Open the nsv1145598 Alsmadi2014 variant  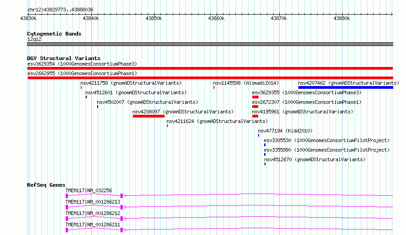click(246, 83)
